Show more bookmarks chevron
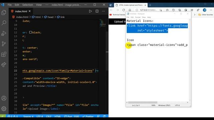 coord(195,15)
